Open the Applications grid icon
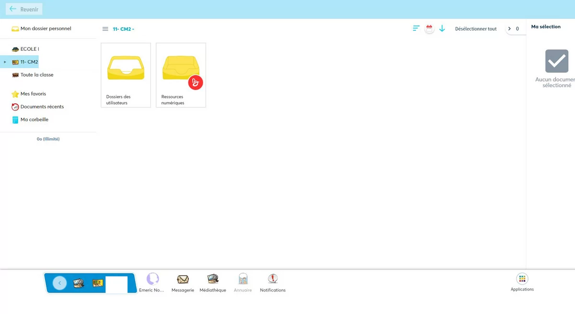575x314 pixels. point(522,279)
